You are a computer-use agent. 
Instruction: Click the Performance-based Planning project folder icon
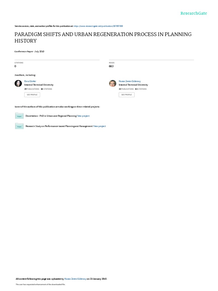pos(19,126)
